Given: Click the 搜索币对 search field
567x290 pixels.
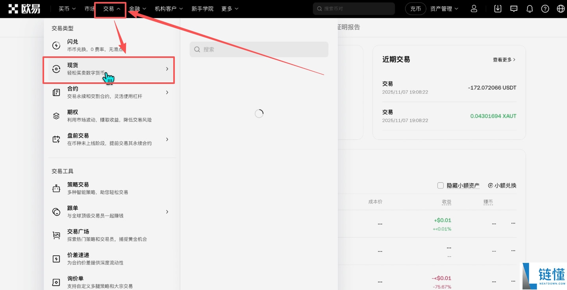Looking at the screenshot, I should point(353,8).
